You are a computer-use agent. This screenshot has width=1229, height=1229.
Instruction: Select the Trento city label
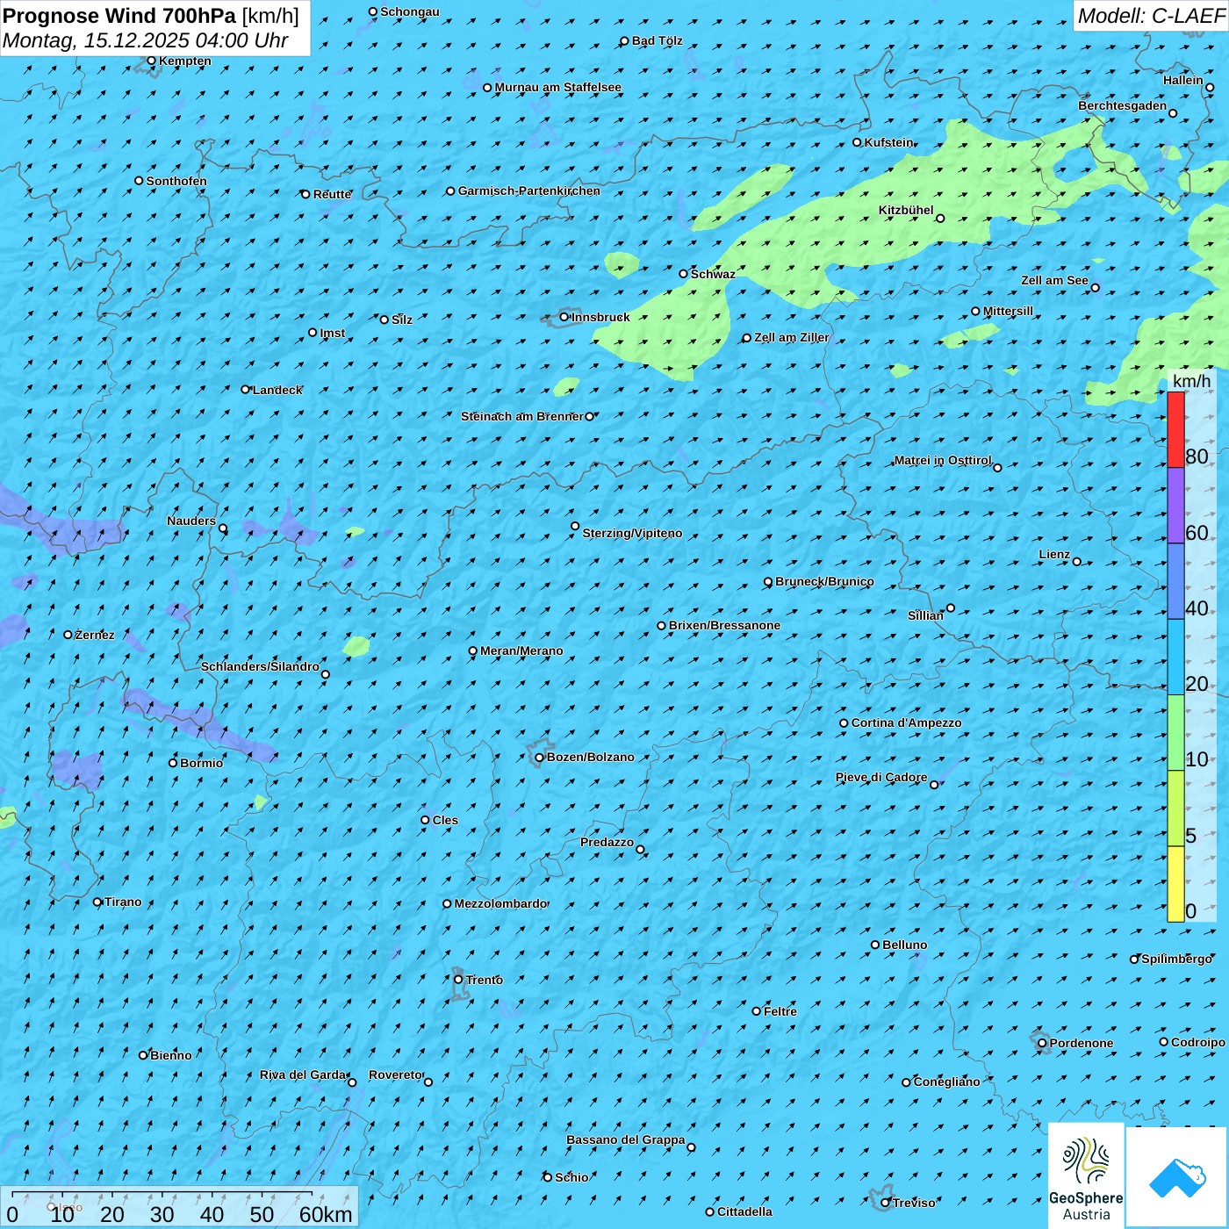(x=485, y=980)
